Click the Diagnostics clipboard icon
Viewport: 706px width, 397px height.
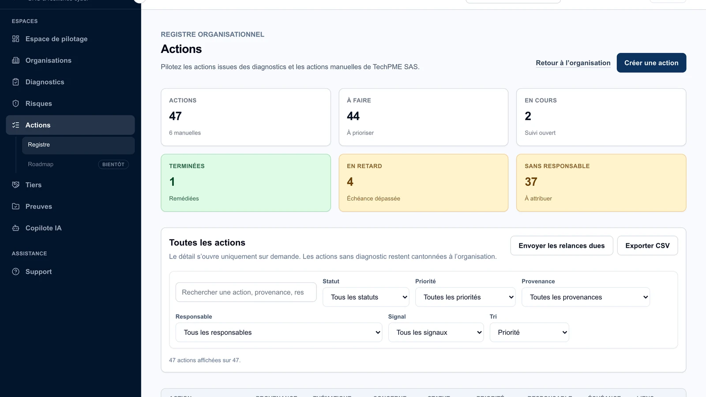tap(16, 82)
